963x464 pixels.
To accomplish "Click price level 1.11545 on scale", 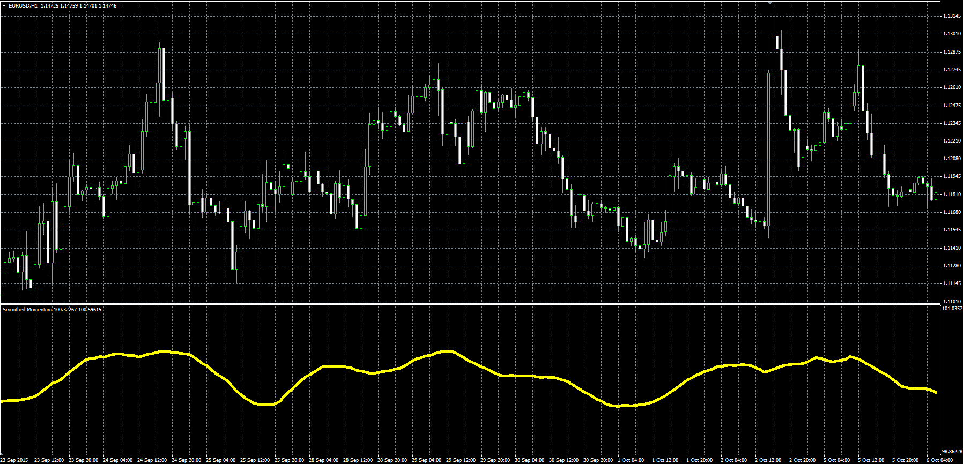I will [x=952, y=230].
